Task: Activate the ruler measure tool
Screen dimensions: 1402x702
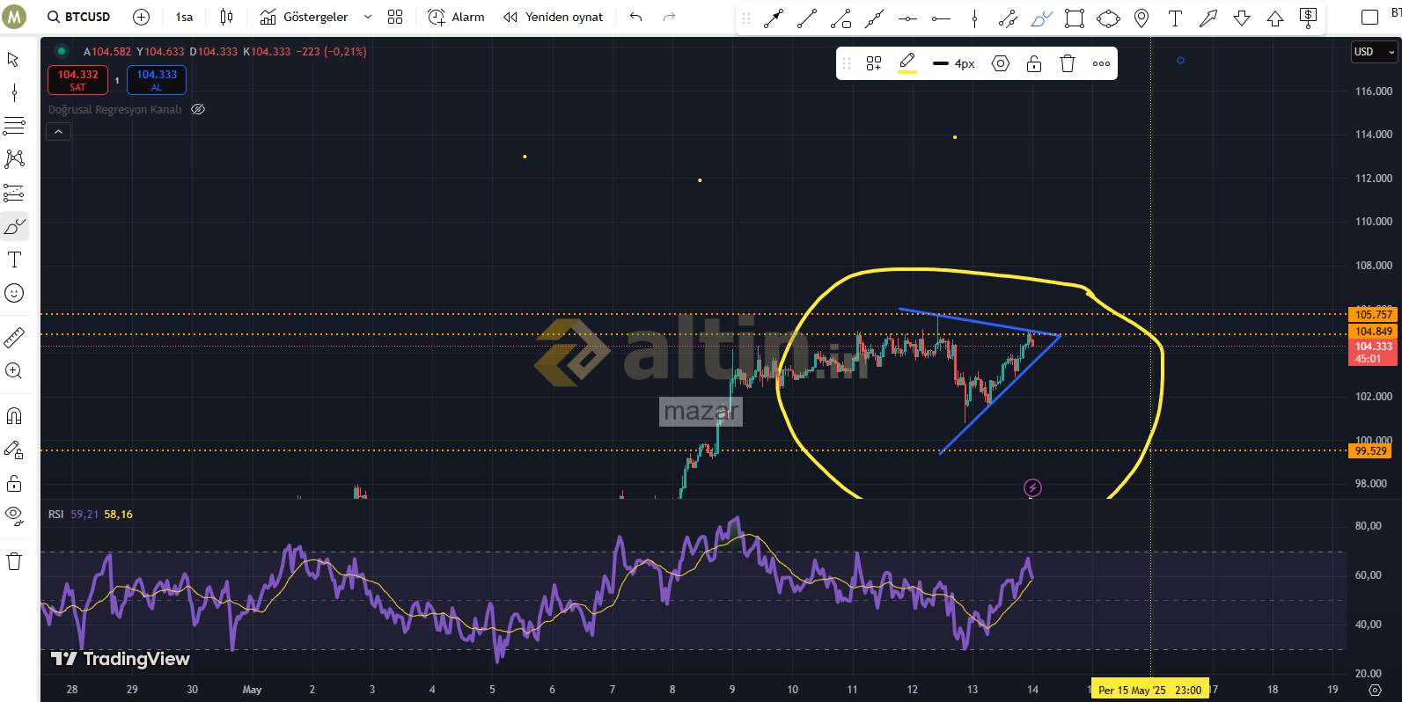Action: [x=14, y=337]
